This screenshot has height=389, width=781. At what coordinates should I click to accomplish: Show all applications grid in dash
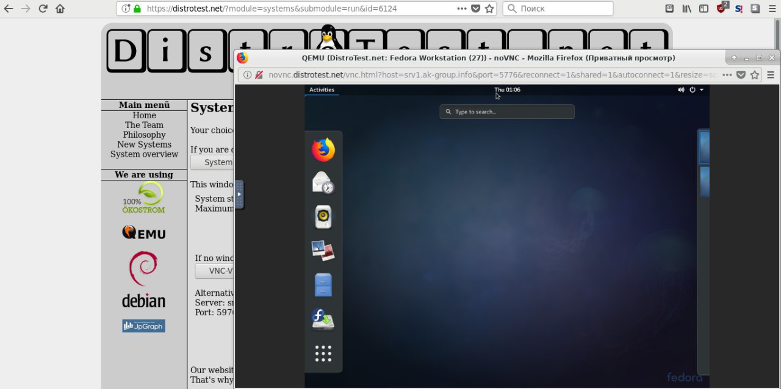coord(323,353)
